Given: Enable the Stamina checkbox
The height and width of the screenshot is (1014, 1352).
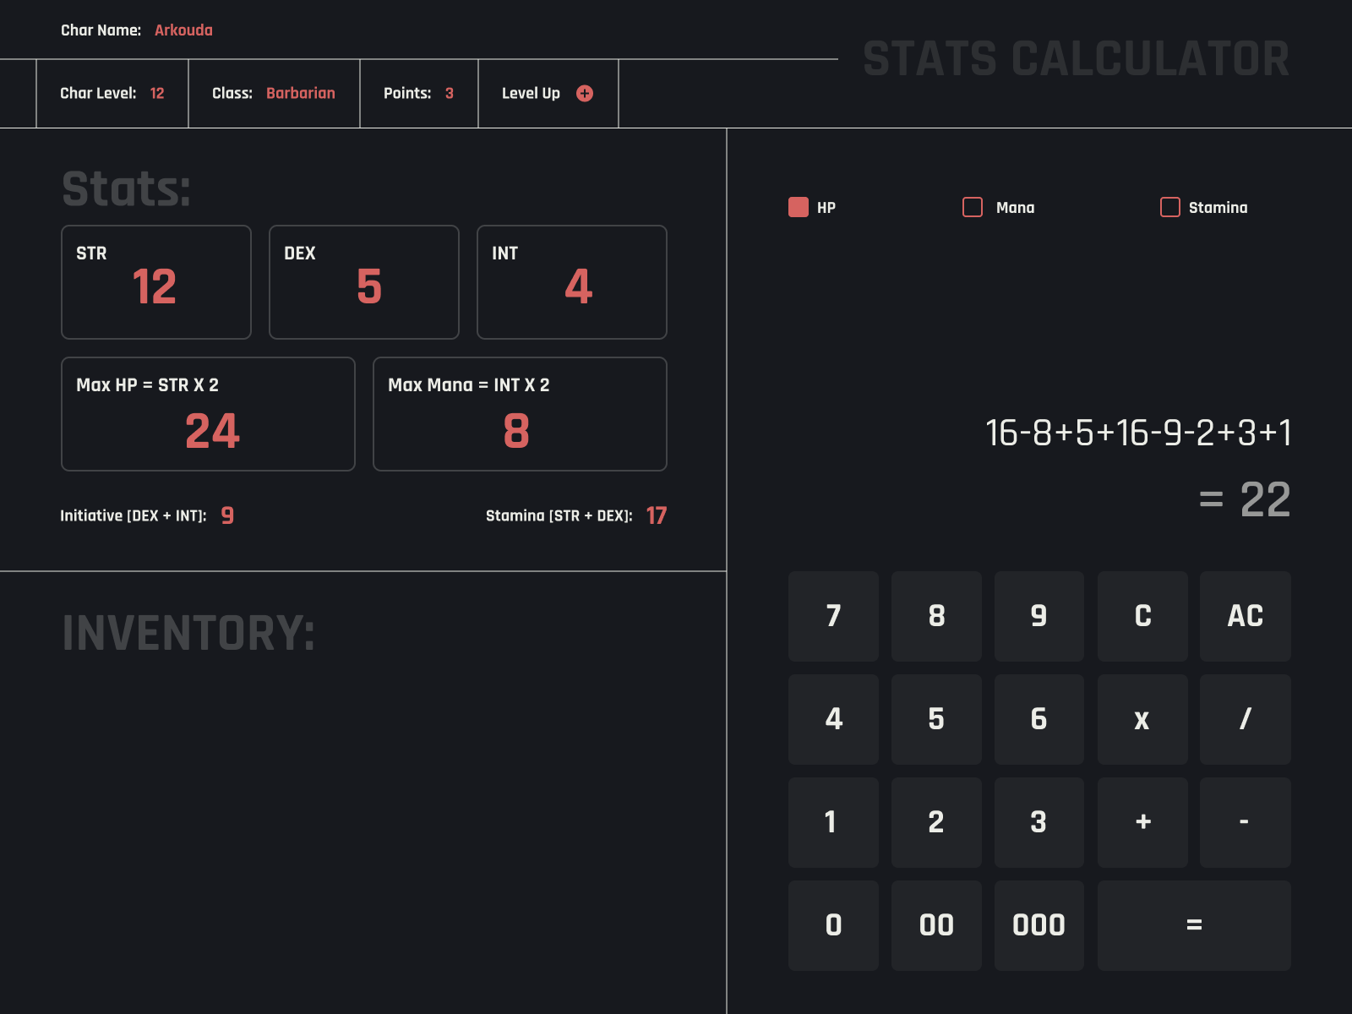Looking at the screenshot, I should pos(1170,207).
